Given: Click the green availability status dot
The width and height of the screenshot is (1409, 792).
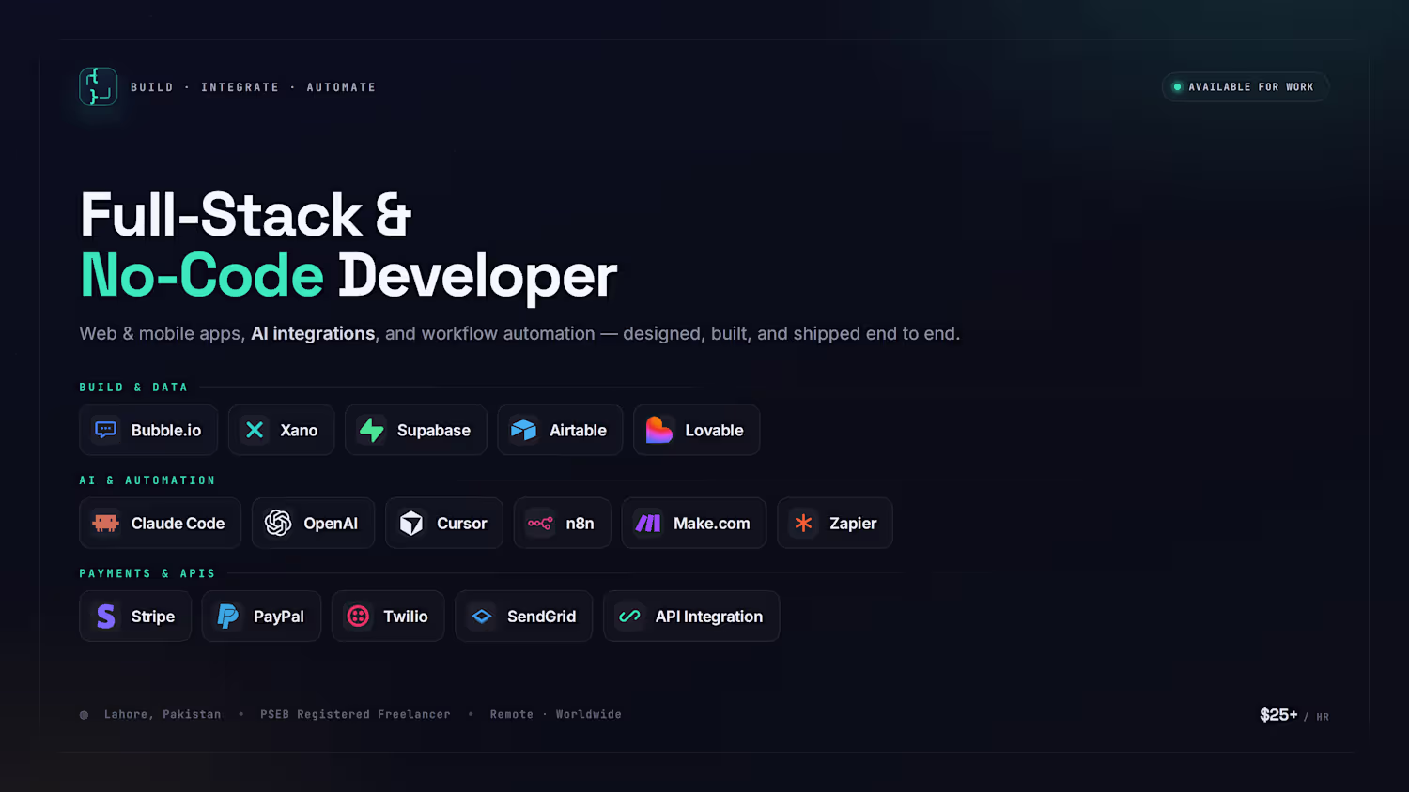Looking at the screenshot, I should tap(1177, 86).
